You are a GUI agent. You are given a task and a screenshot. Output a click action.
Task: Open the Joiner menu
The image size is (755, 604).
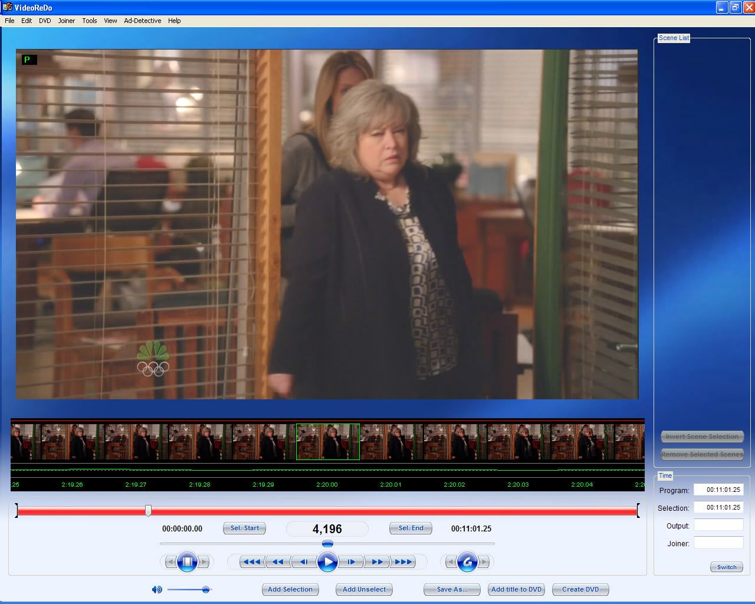coord(67,21)
